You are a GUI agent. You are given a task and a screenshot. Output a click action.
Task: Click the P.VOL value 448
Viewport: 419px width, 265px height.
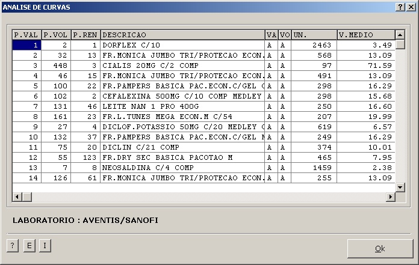coord(60,65)
